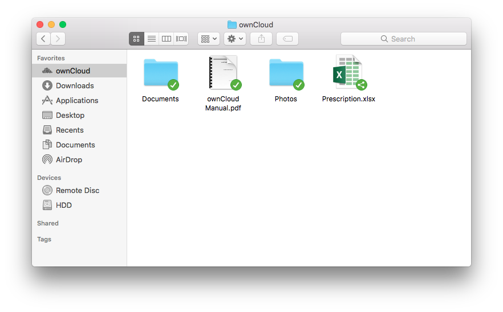This screenshot has width=503, height=312.
Task: Open the ownCloud Manual.pdf file icon
Action: 224,72
